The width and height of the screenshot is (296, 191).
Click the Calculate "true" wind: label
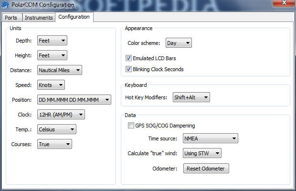[152, 153]
